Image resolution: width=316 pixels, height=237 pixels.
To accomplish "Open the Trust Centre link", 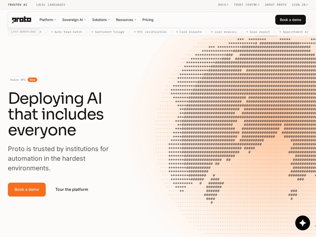I will (247, 5).
